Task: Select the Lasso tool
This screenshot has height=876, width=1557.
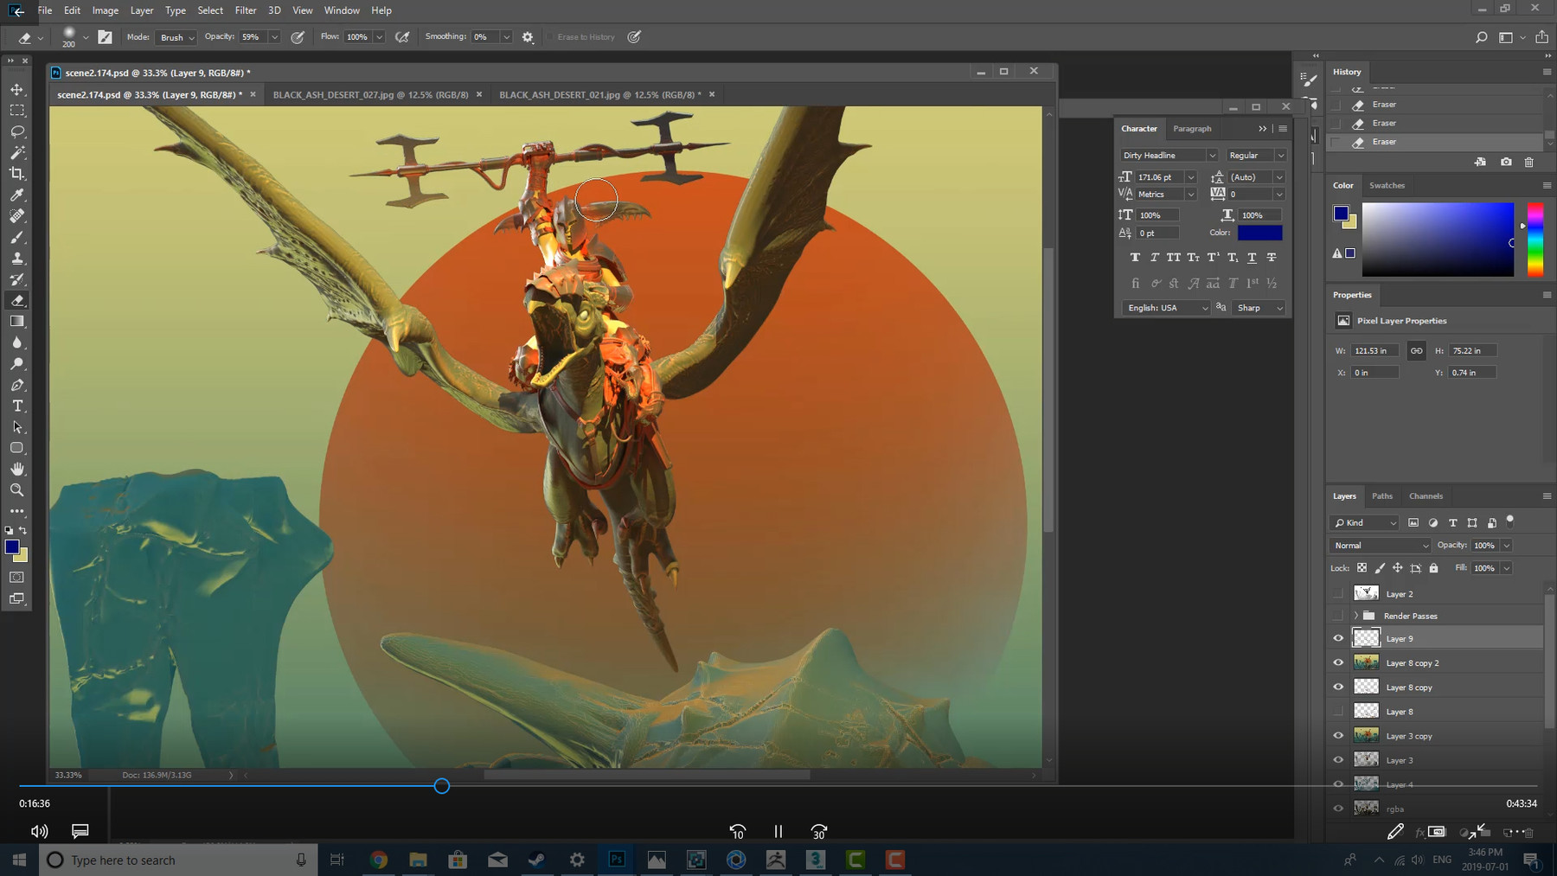Action: click(x=17, y=131)
